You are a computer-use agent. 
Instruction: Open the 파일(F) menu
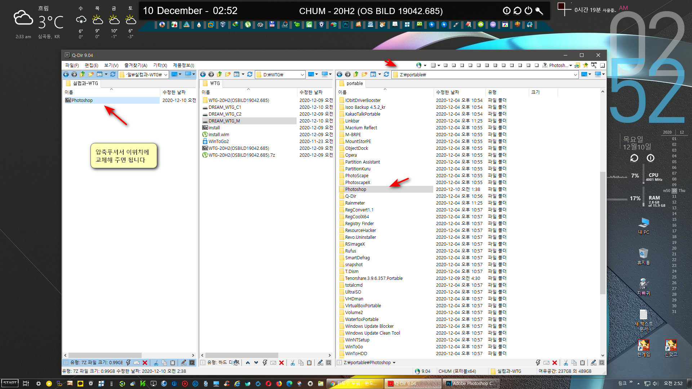click(x=72, y=65)
